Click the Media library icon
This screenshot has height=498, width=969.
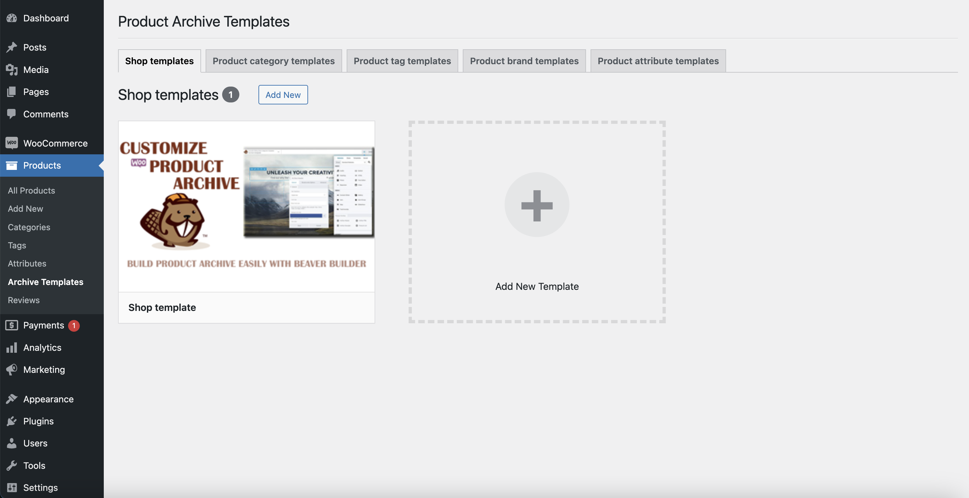[12, 70]
